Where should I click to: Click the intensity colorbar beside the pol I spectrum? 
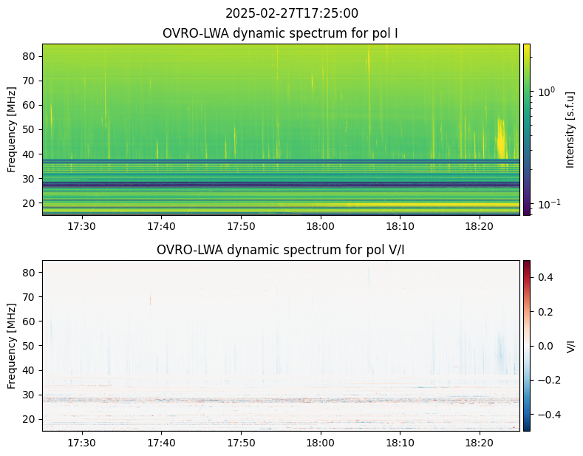527,129
